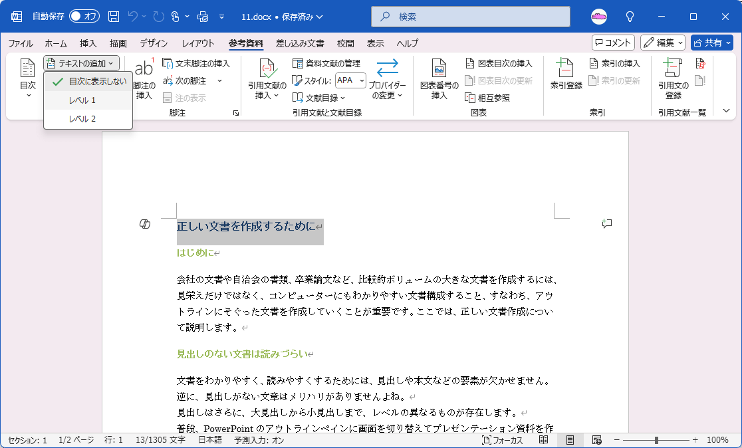Open the undo history dropdown arrow
Viewport: 742px width, 448px height.
click(x=144, y=17)
